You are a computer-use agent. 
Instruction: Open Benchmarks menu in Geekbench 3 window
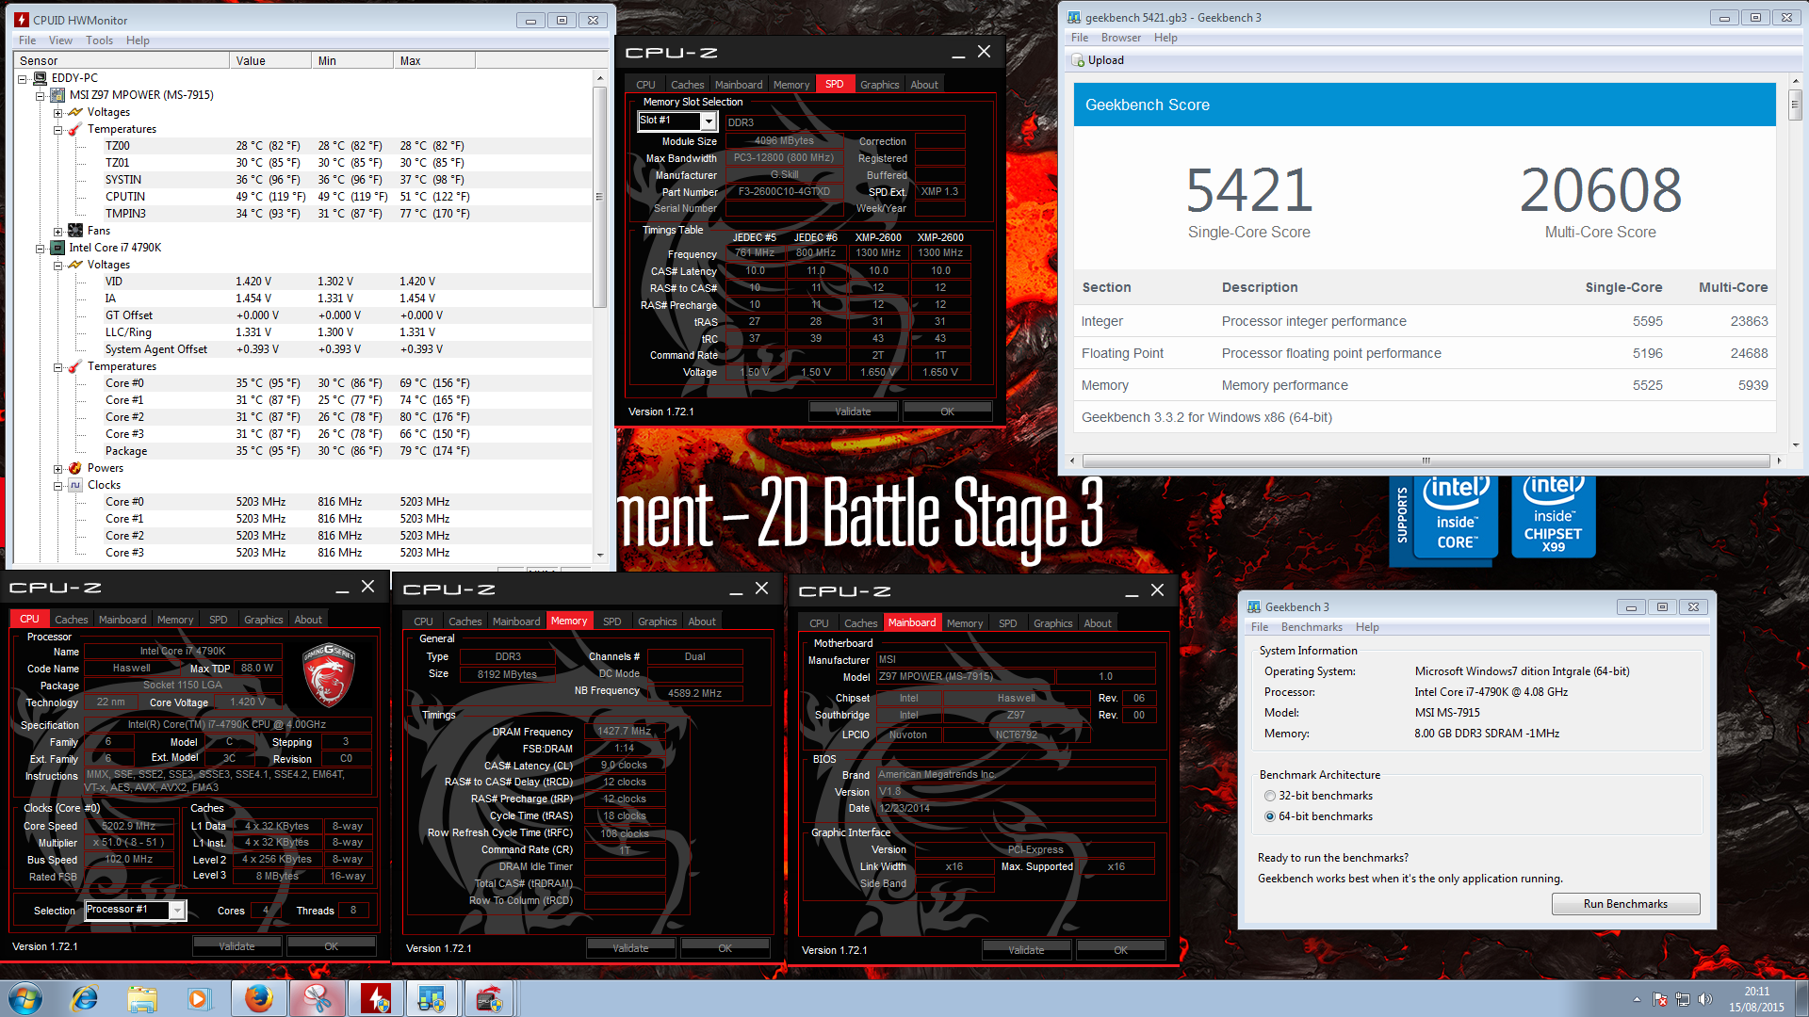point(1312,627)
